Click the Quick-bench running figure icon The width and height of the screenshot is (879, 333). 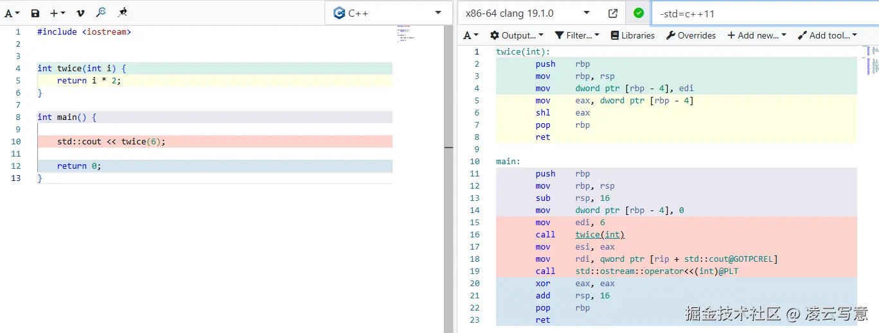tap(123, 12)
